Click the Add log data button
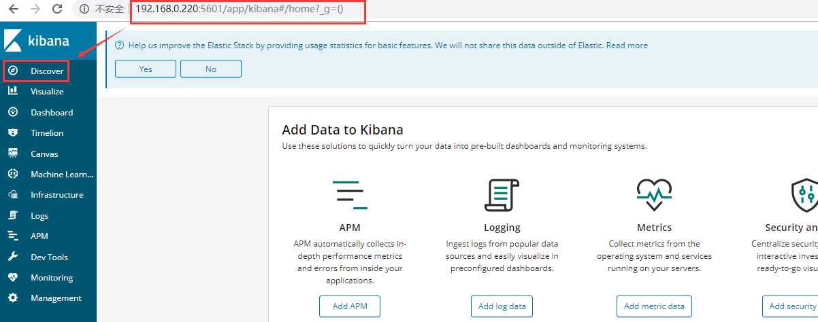 coord(502,306)
